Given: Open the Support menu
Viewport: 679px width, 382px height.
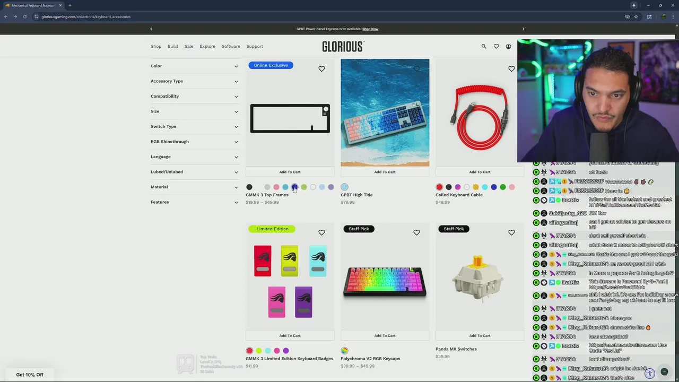Looking at the screenshot, I should (255, 46).
